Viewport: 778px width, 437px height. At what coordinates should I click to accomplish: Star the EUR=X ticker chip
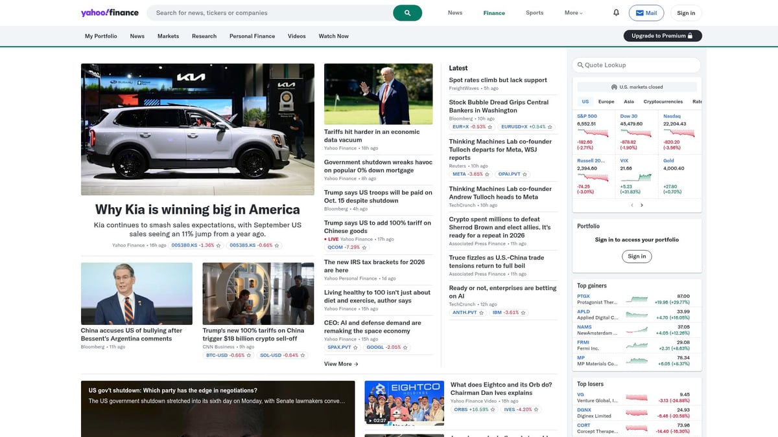(x=490, y=127)
